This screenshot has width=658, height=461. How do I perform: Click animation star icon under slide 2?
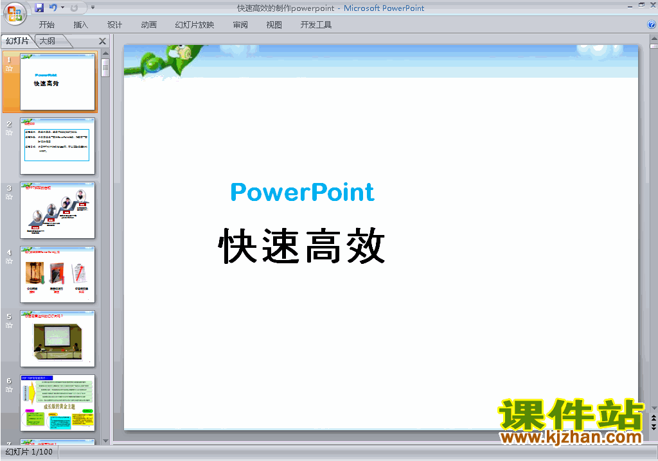pyautogui.click(x=9, y=132)
